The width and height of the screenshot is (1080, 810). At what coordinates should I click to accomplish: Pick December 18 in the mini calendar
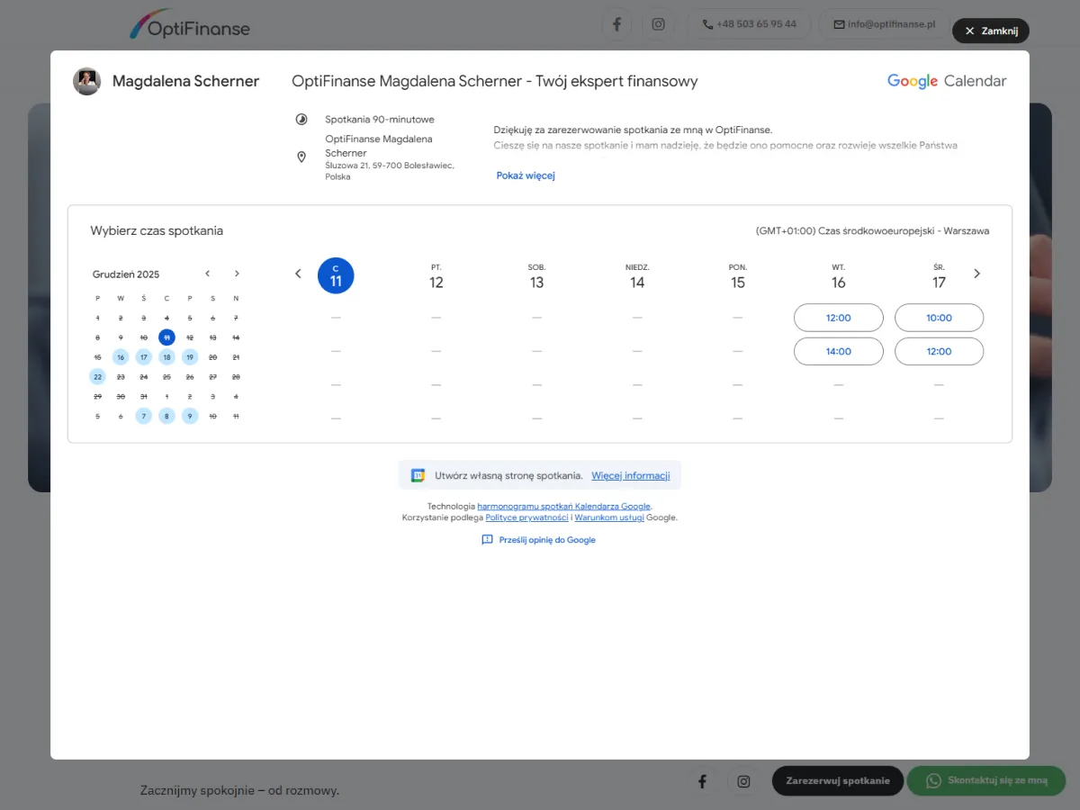tap(166, 357)
